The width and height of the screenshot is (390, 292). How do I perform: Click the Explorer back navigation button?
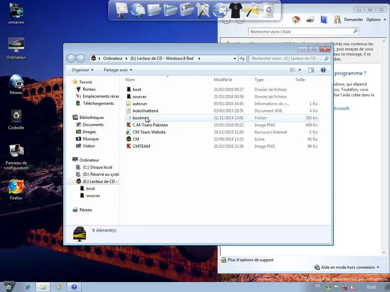click(71, 58)
